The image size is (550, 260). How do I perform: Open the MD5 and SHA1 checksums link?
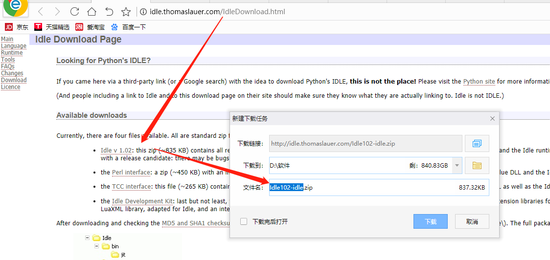(x=196, y=223)
